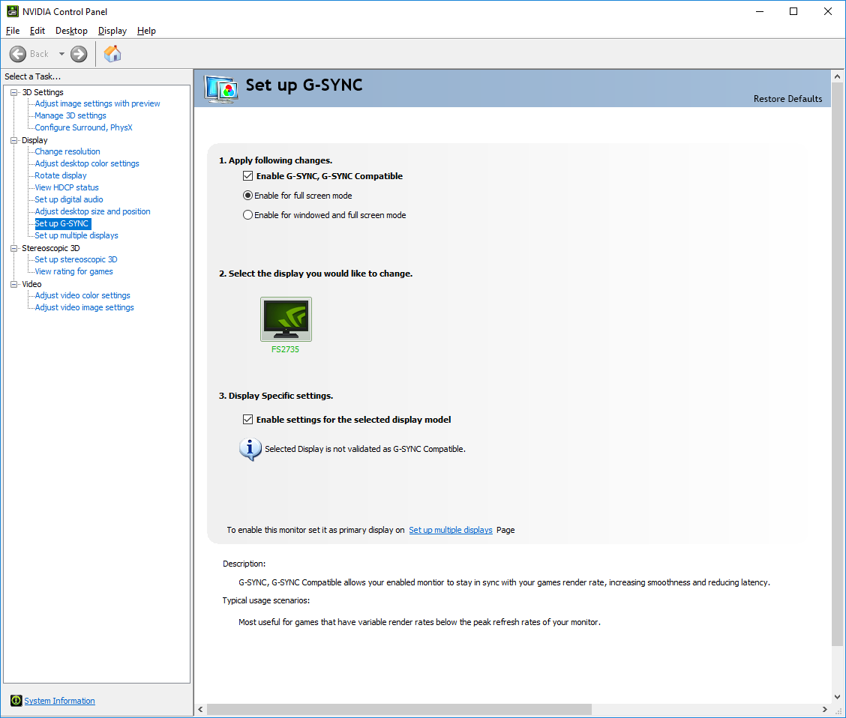Open Rotate display task
Screen dimensions: 846x718
(61, 175)
